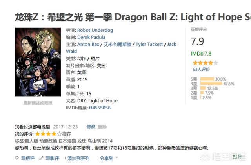Click the speech bubble icon for 写短评
Image resolution: width=251 pixels, height=165 pixels.
click(x=17, y=158)
